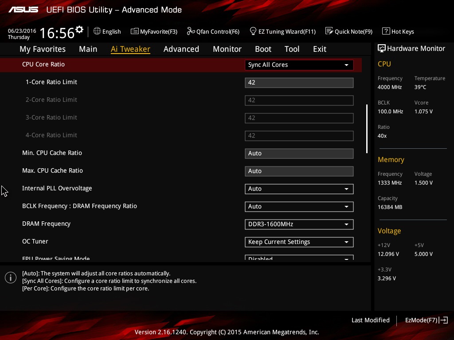Select the DRAM Frequency label
454x340 pixels.
(46, 224)
